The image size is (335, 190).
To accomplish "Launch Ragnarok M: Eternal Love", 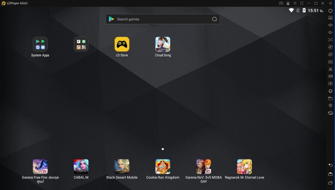I will [245, 167].
